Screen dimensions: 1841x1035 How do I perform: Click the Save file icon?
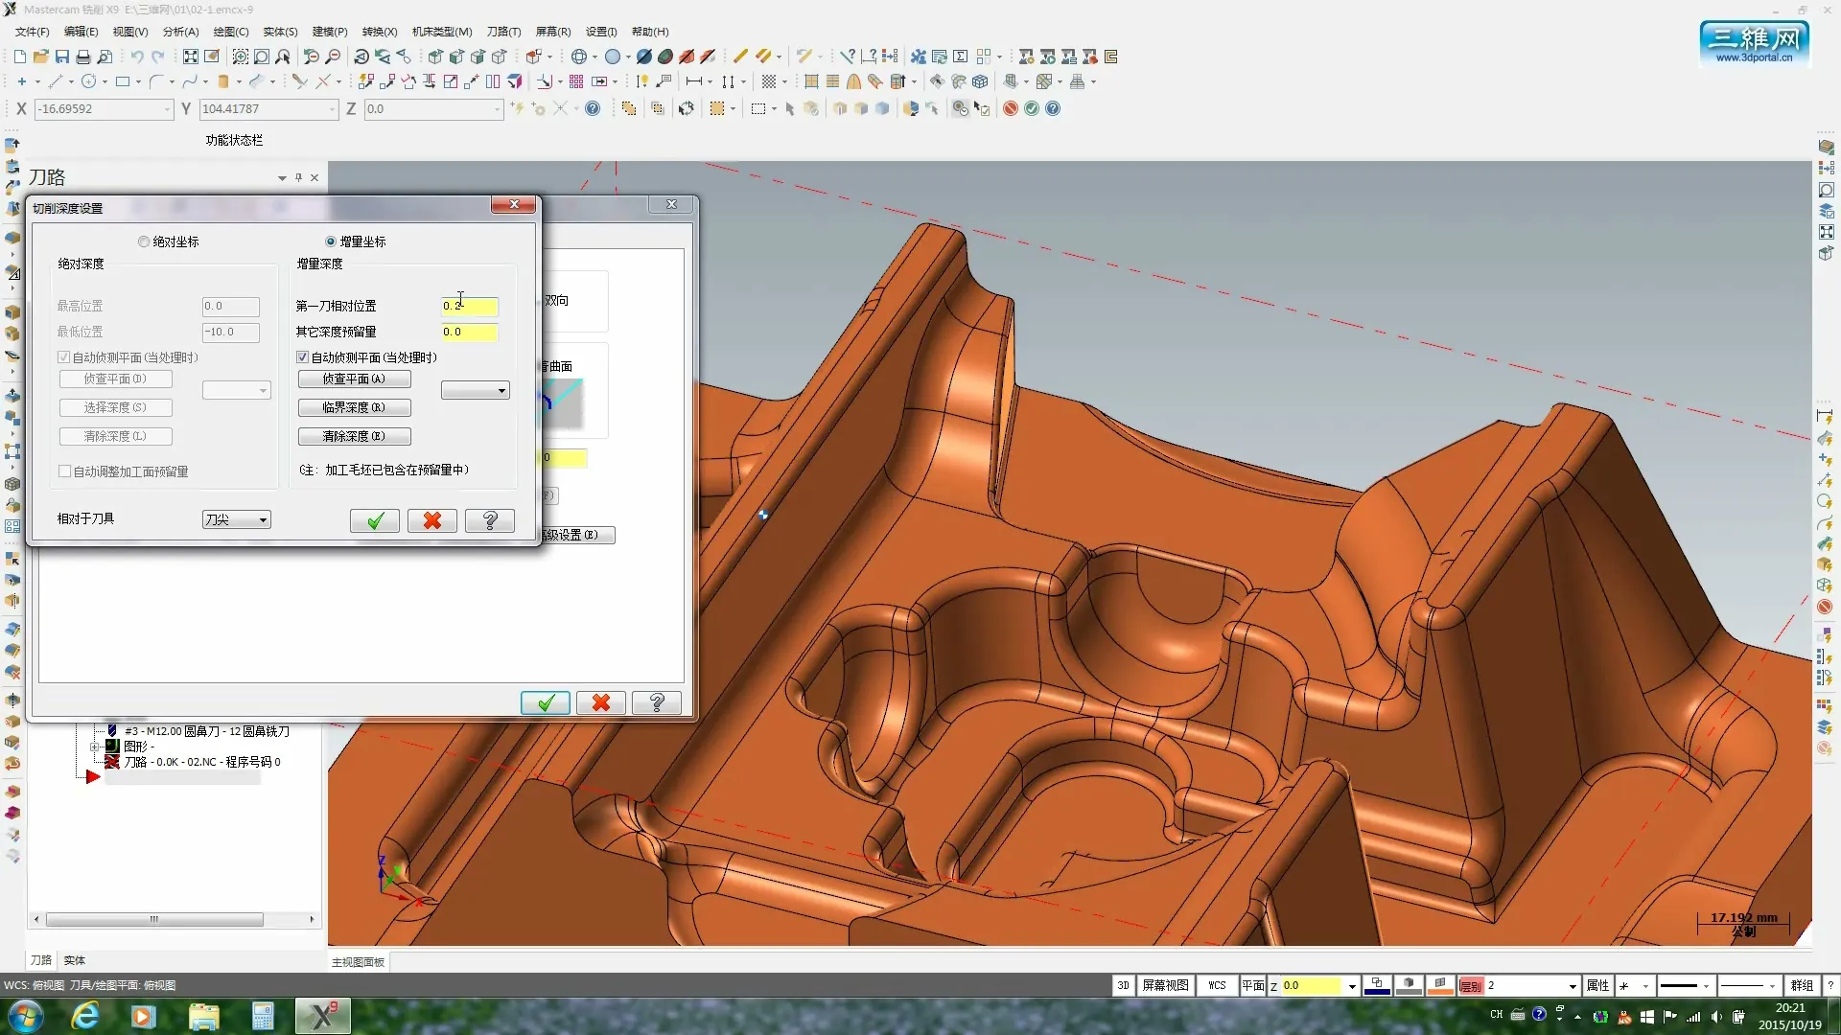tap(62, 57)
